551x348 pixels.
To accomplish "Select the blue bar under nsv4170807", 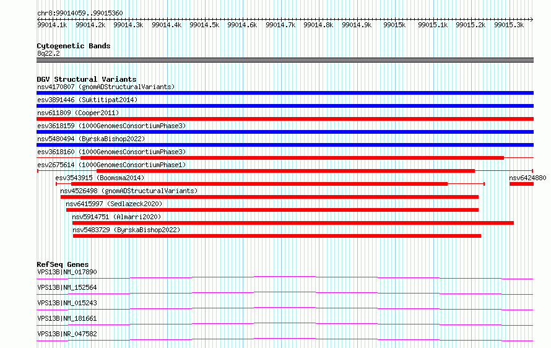I will point(285,93).
